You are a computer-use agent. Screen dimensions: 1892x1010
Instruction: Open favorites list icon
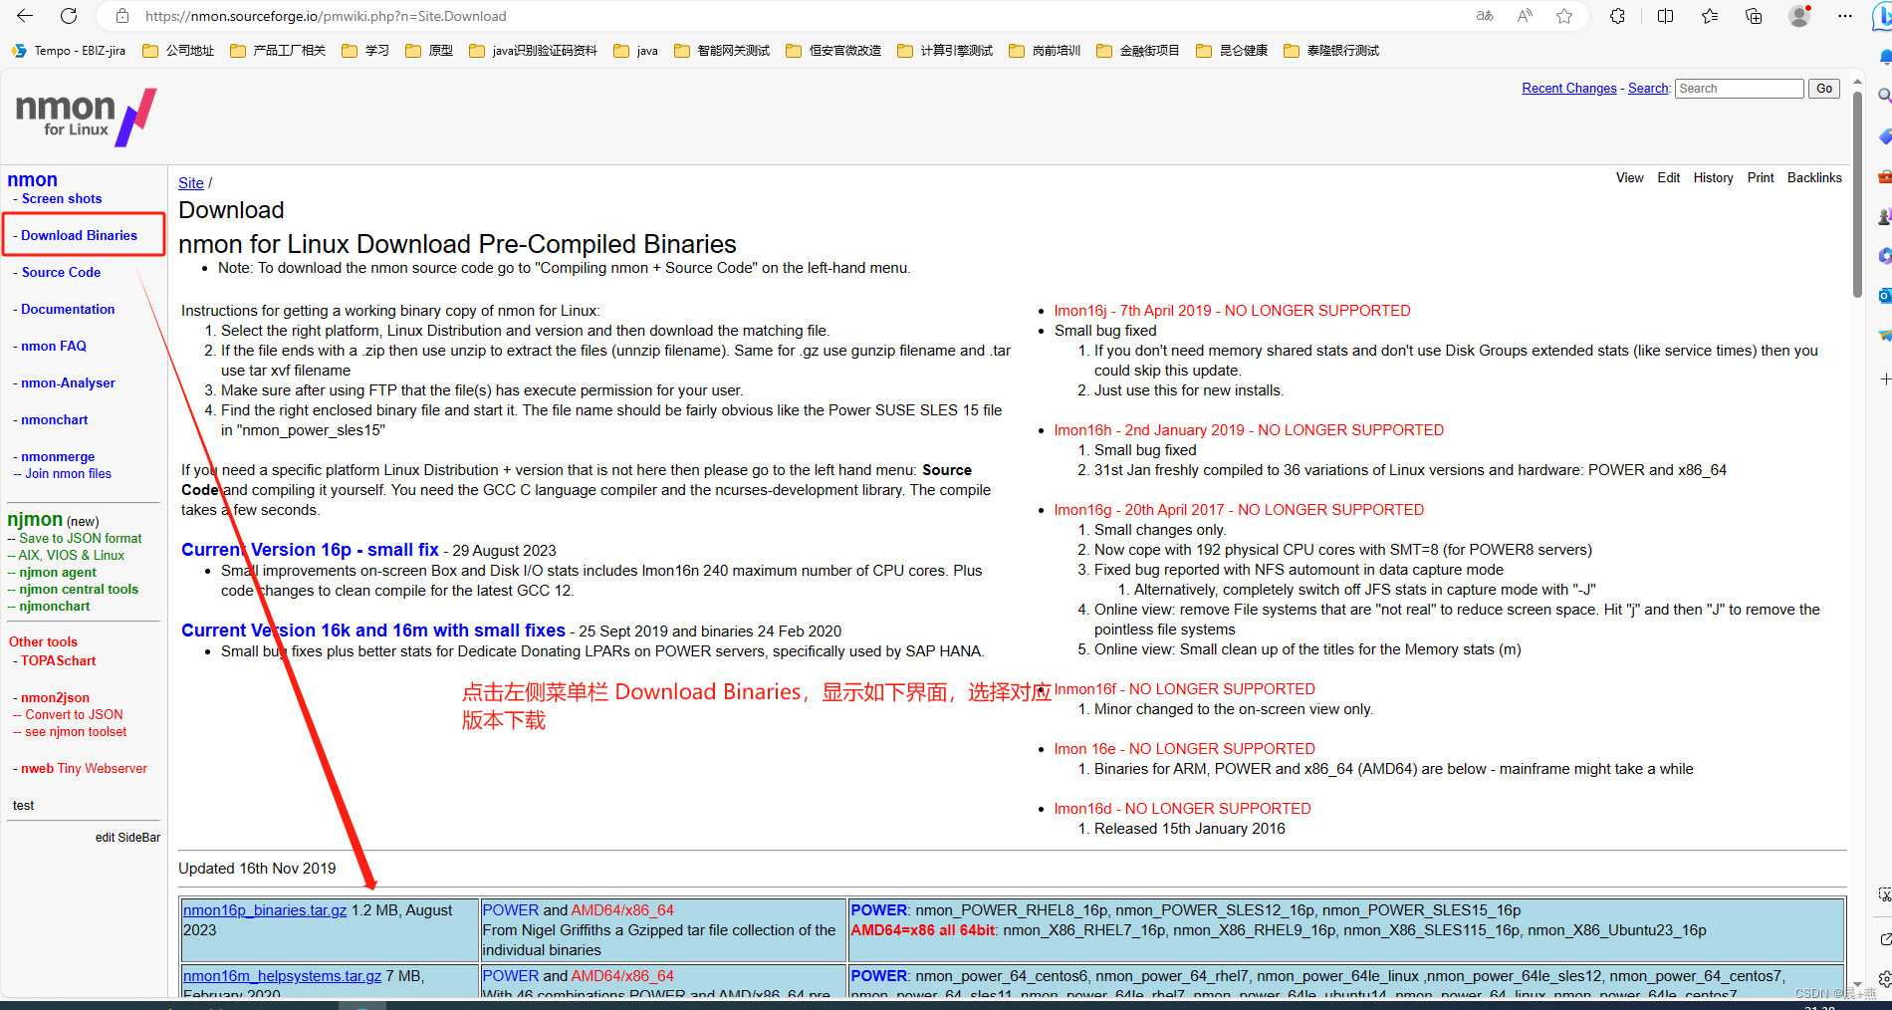coord(1710,16)
